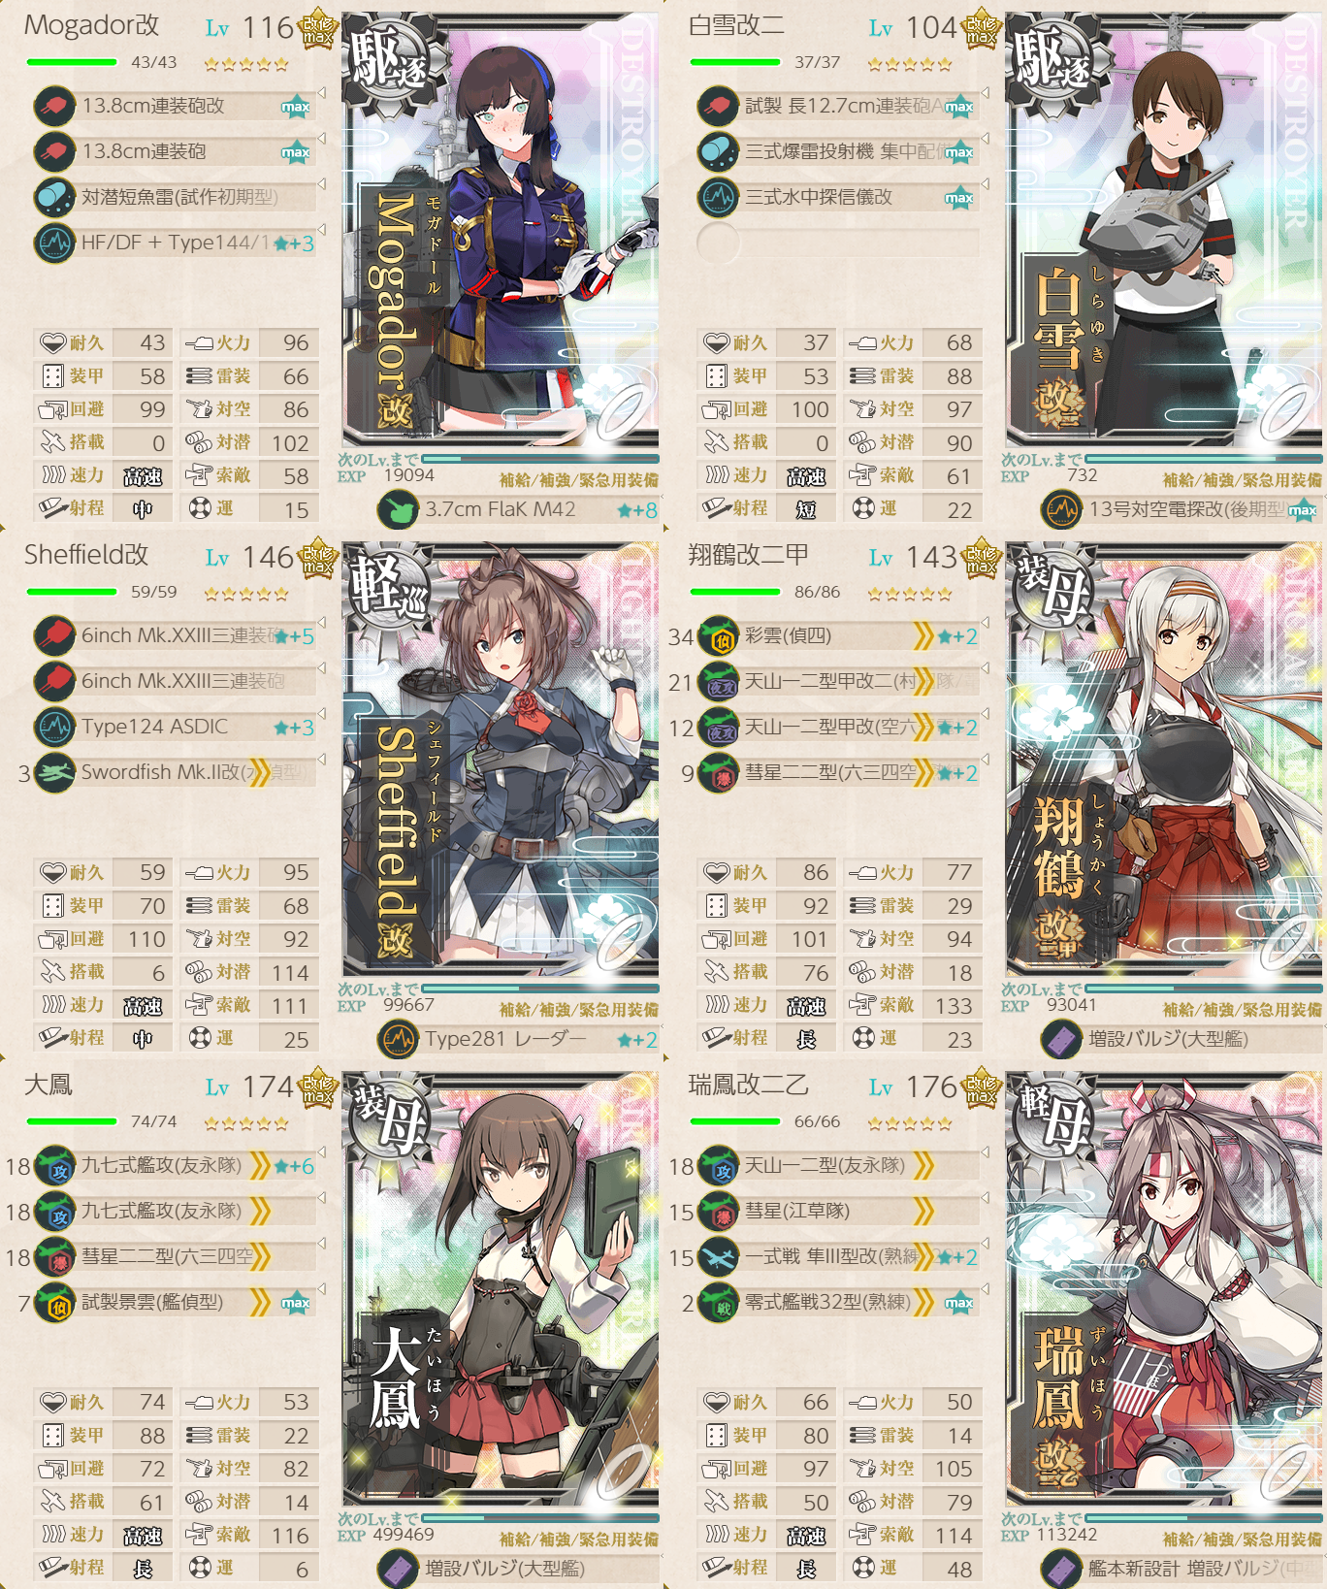Click the 補給/補強/緊急用装備 label under 大鳳
This screenshot has height=1589, width=1327.
[578, 1540]
